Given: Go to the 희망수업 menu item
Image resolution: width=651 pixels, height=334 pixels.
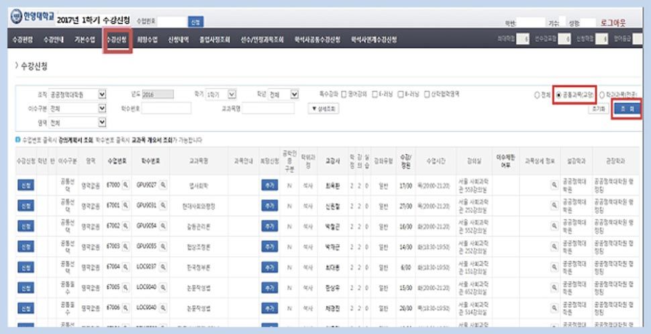Looking at the screenshot, I should point(146,40).
